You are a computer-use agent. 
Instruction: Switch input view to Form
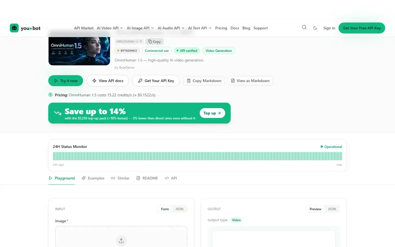165,209
